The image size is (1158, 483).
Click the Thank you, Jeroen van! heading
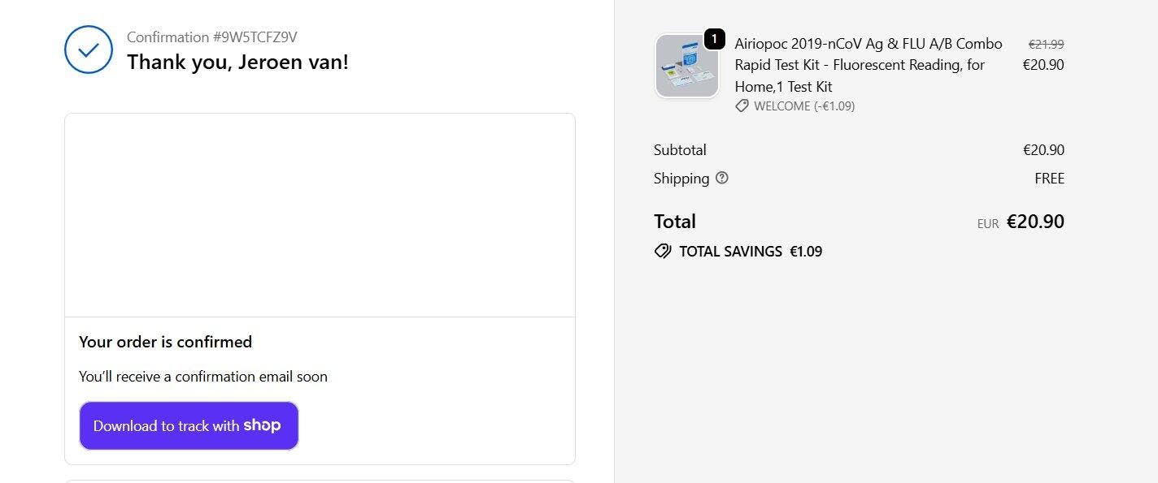click(x=237, y=62)
